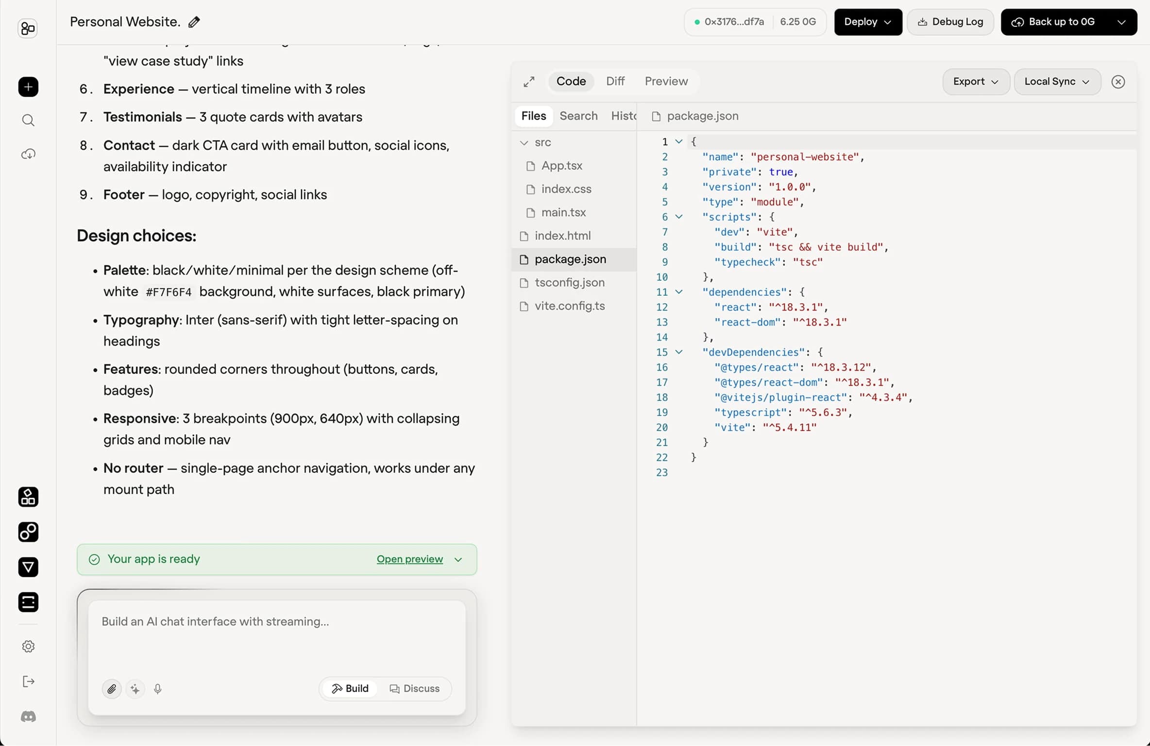
Task: Close the code panel with X icon
Action: pos(1118,82)
